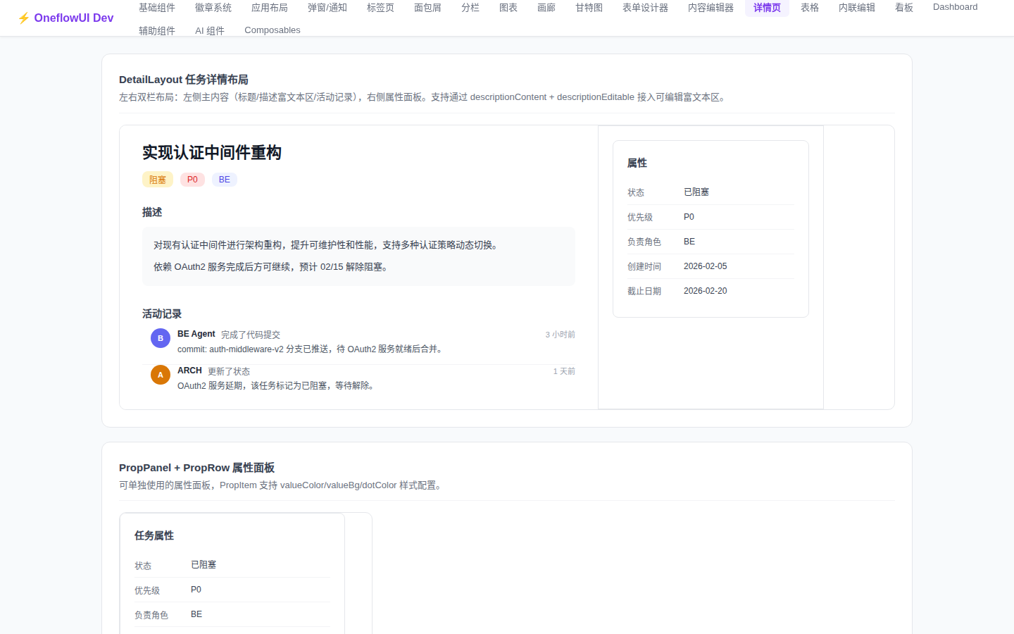This screenshot has height=634, width=1014.
Task: Click 已阻塞 status value in 属性 panel
Action: (696, 192)
